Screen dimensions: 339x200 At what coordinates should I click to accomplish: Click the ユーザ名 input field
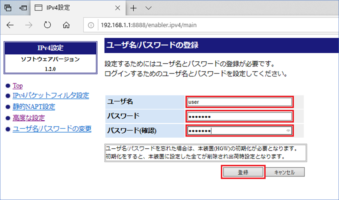(239, 102)
